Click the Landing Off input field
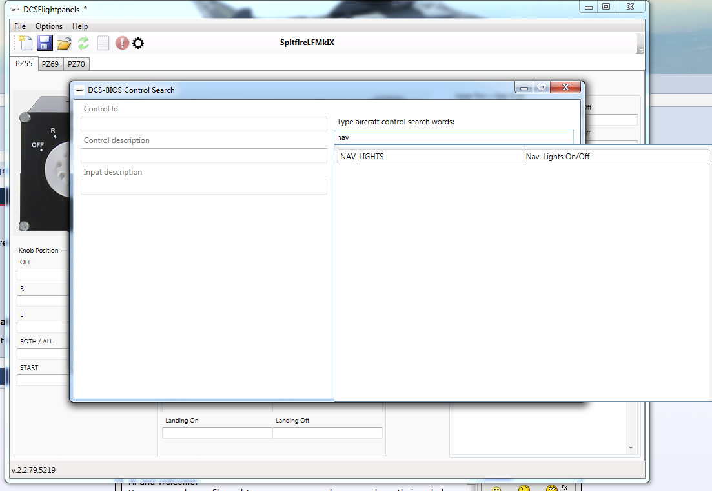This screenshot has width=712, height=491. 327,433
